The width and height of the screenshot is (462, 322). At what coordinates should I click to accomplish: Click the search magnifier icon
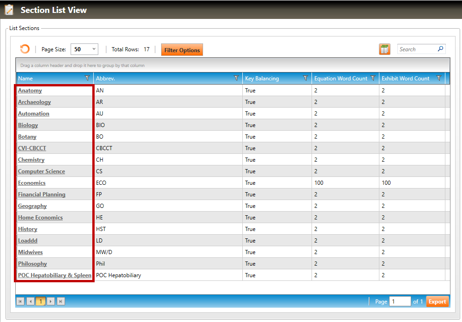tap(441, 49)
